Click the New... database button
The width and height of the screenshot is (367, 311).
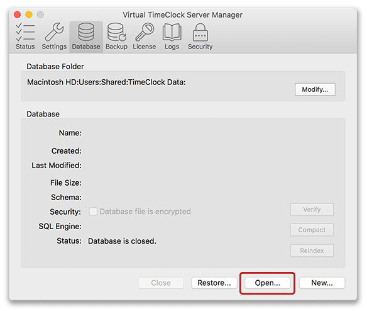(x=322, y=283)
